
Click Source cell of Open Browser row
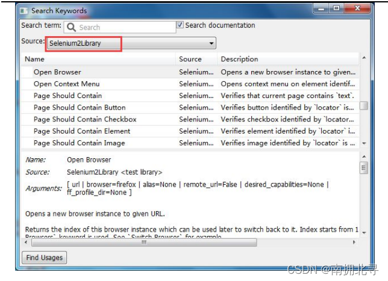pyautogui.click(x=196, y=72)
